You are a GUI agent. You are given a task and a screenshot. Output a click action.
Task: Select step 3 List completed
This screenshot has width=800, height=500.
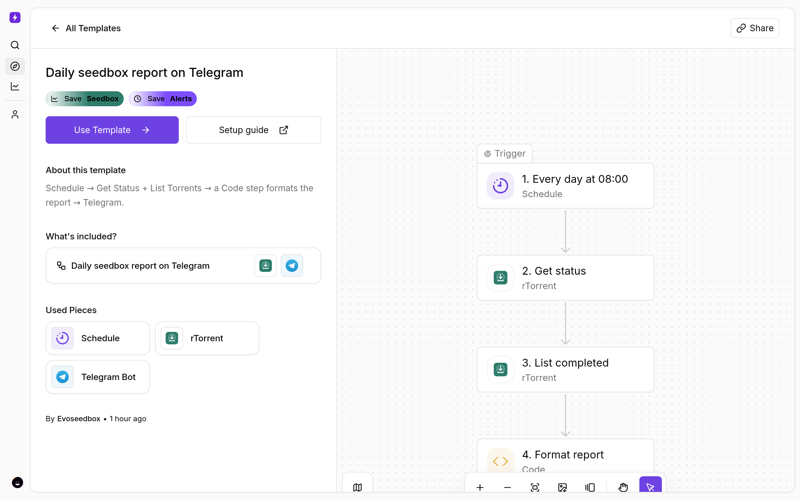pos(565,369)
